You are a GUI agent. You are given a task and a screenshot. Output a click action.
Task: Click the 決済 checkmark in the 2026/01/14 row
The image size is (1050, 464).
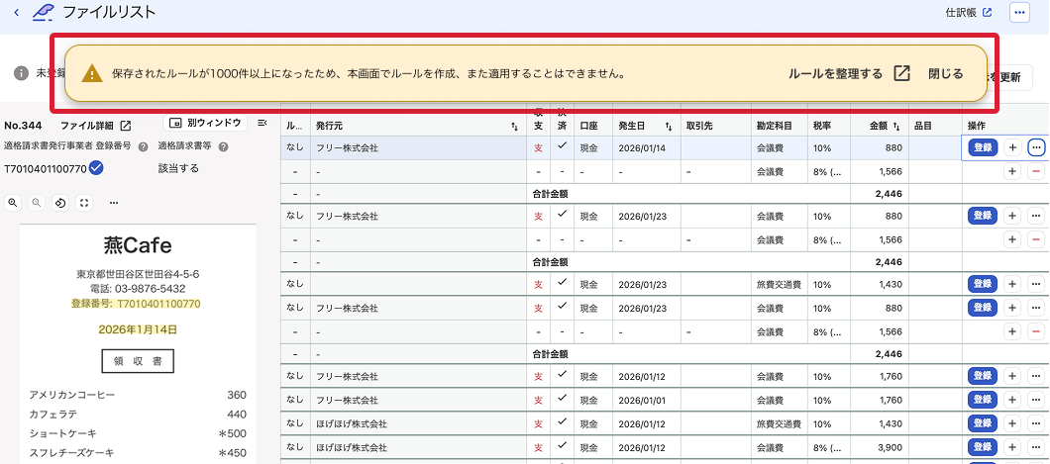562,145
